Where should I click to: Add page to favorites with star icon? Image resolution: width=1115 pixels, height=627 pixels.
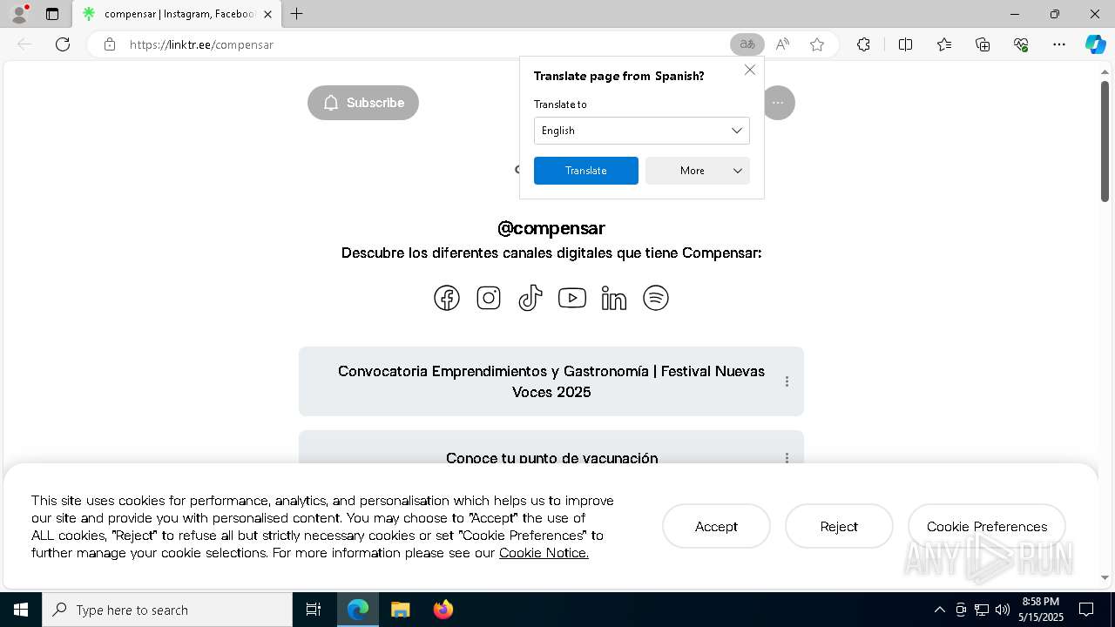pos(817,44)
